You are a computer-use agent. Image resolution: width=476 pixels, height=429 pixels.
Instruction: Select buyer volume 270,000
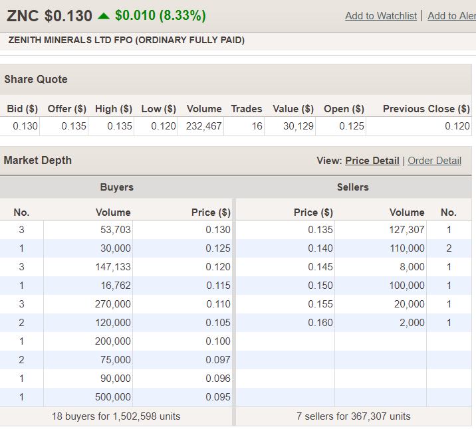[112, 304]
